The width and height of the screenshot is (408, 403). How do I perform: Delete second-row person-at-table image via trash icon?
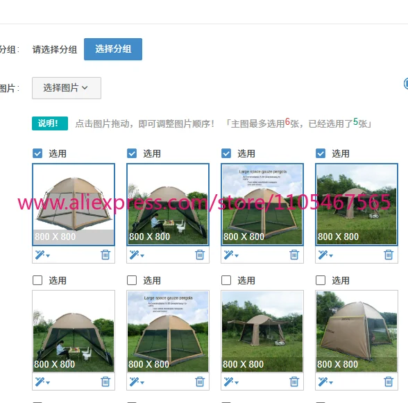pyautogui.click(x=105, y=381)
